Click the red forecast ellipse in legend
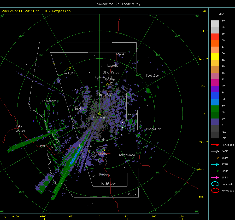235x220 pixels. point(215,190)
